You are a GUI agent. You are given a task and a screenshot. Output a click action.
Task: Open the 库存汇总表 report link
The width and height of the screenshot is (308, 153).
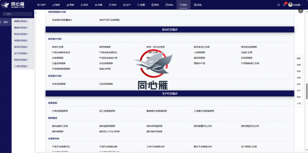[57, 47]
